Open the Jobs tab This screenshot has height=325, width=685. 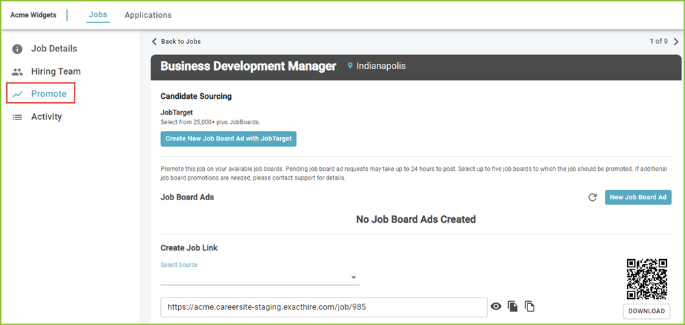tap(98, 15)
